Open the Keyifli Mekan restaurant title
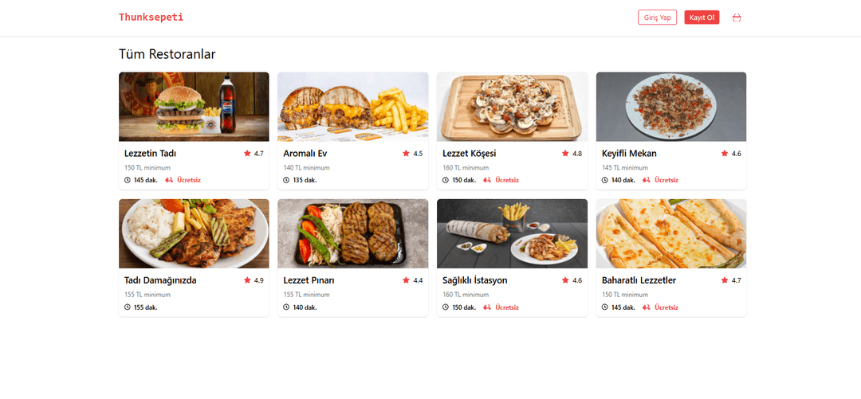The width and height of the screenshot is (861, 399). coord(629,154)
